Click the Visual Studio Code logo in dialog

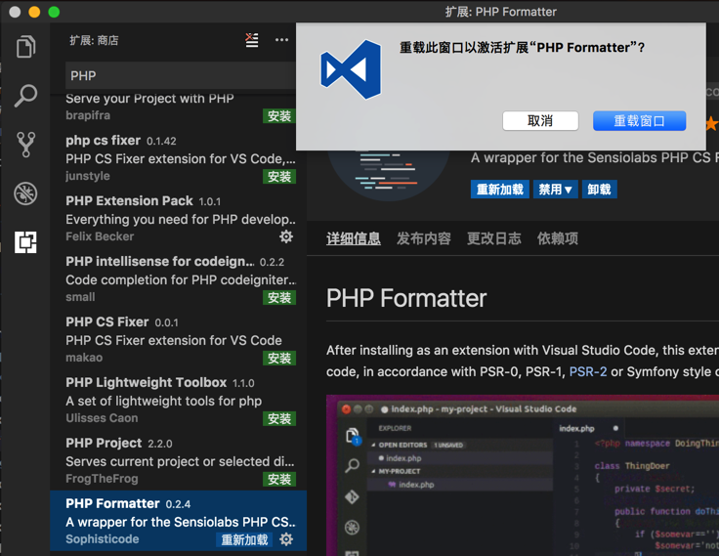coord(351,69)
